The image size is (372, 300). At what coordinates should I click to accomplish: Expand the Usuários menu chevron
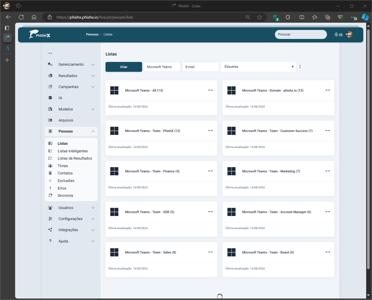[93, 208]
